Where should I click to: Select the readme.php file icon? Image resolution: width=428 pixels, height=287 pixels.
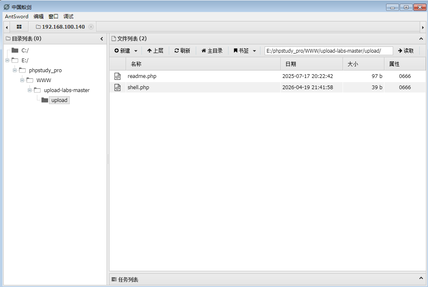click(117, 76)
